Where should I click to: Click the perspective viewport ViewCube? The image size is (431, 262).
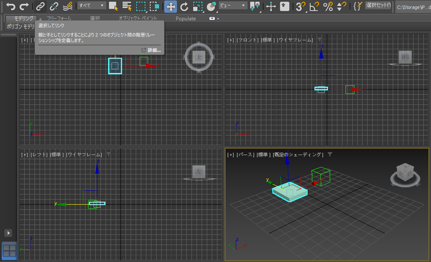404,173
